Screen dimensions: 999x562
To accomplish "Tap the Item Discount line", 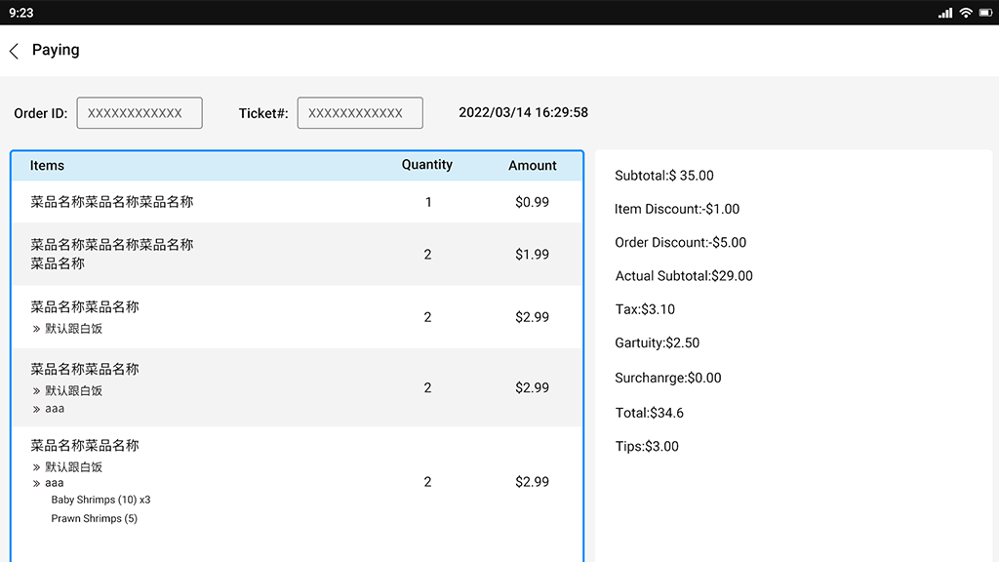I will [677, 209].
